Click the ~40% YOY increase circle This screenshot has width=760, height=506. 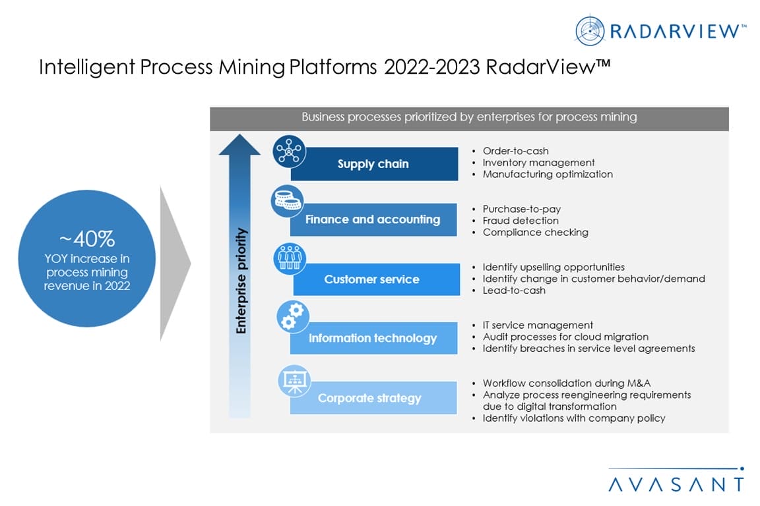[x=86, y=264]
